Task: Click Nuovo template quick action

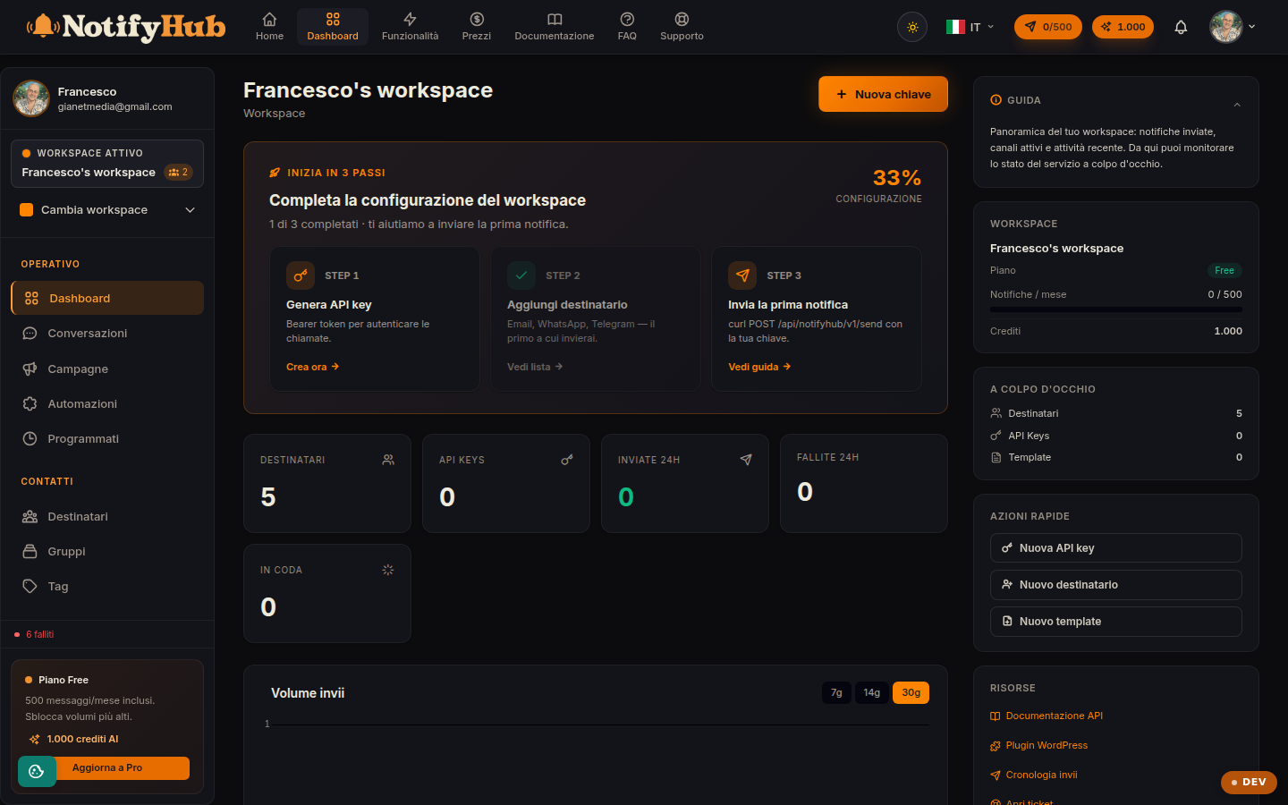Action: (1116, 622)
